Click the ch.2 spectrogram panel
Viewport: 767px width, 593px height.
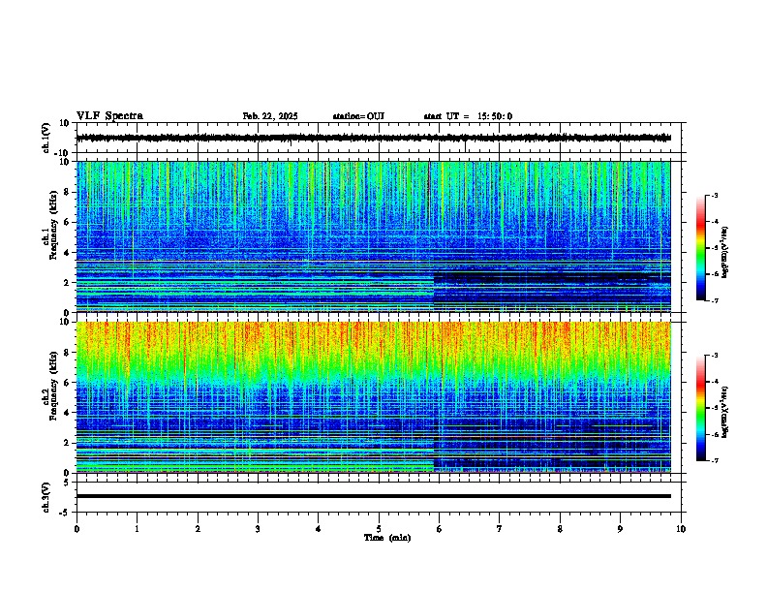374,397
